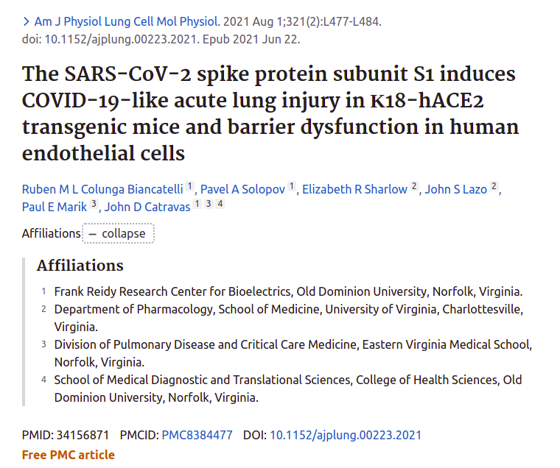
Task: Click the PMID 34156871 text
Action: (x=66, y=435)
